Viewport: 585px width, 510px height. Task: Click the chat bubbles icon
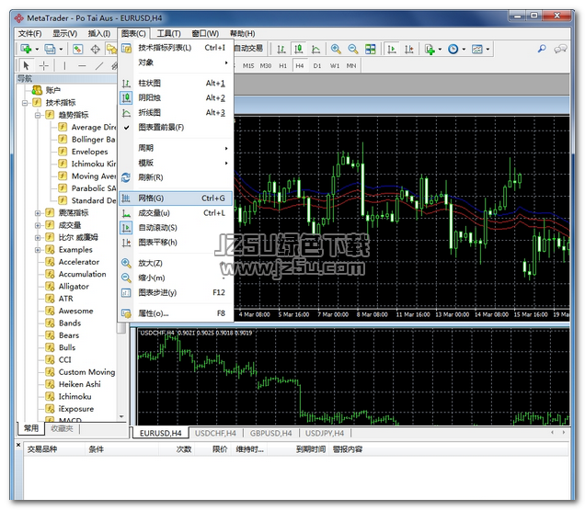tap(560, 49)
